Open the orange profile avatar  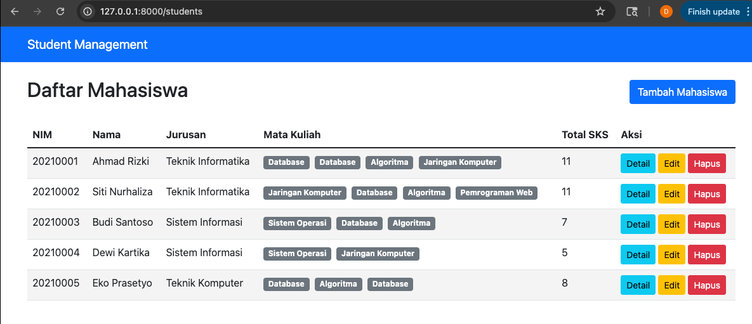pos(666,11)
